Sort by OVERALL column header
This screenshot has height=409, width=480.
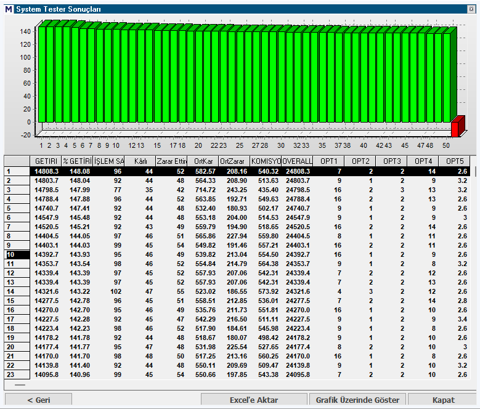297,161
